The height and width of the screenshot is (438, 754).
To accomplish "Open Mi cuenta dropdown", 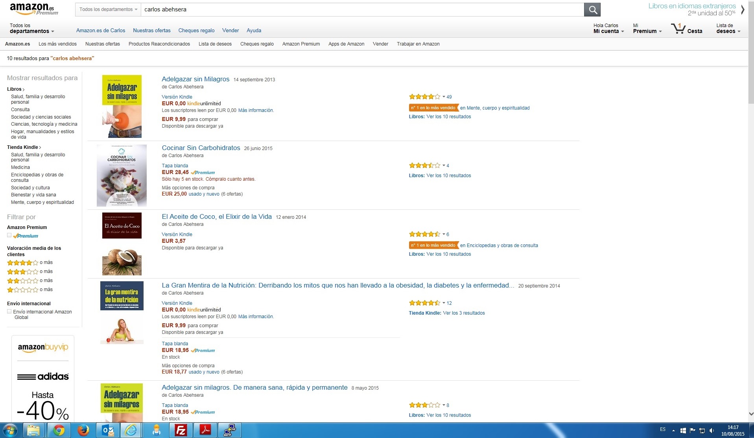I will pyautogui.click(x=608, y=28).
